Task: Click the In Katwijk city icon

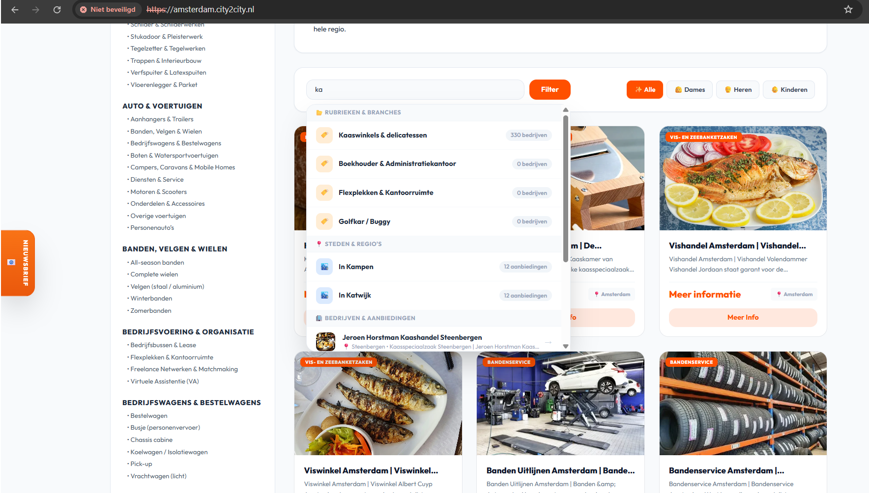Action: point(324,295)
